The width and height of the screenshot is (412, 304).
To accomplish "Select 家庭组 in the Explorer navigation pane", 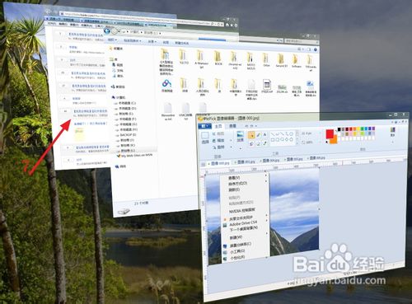I will 118,87.
